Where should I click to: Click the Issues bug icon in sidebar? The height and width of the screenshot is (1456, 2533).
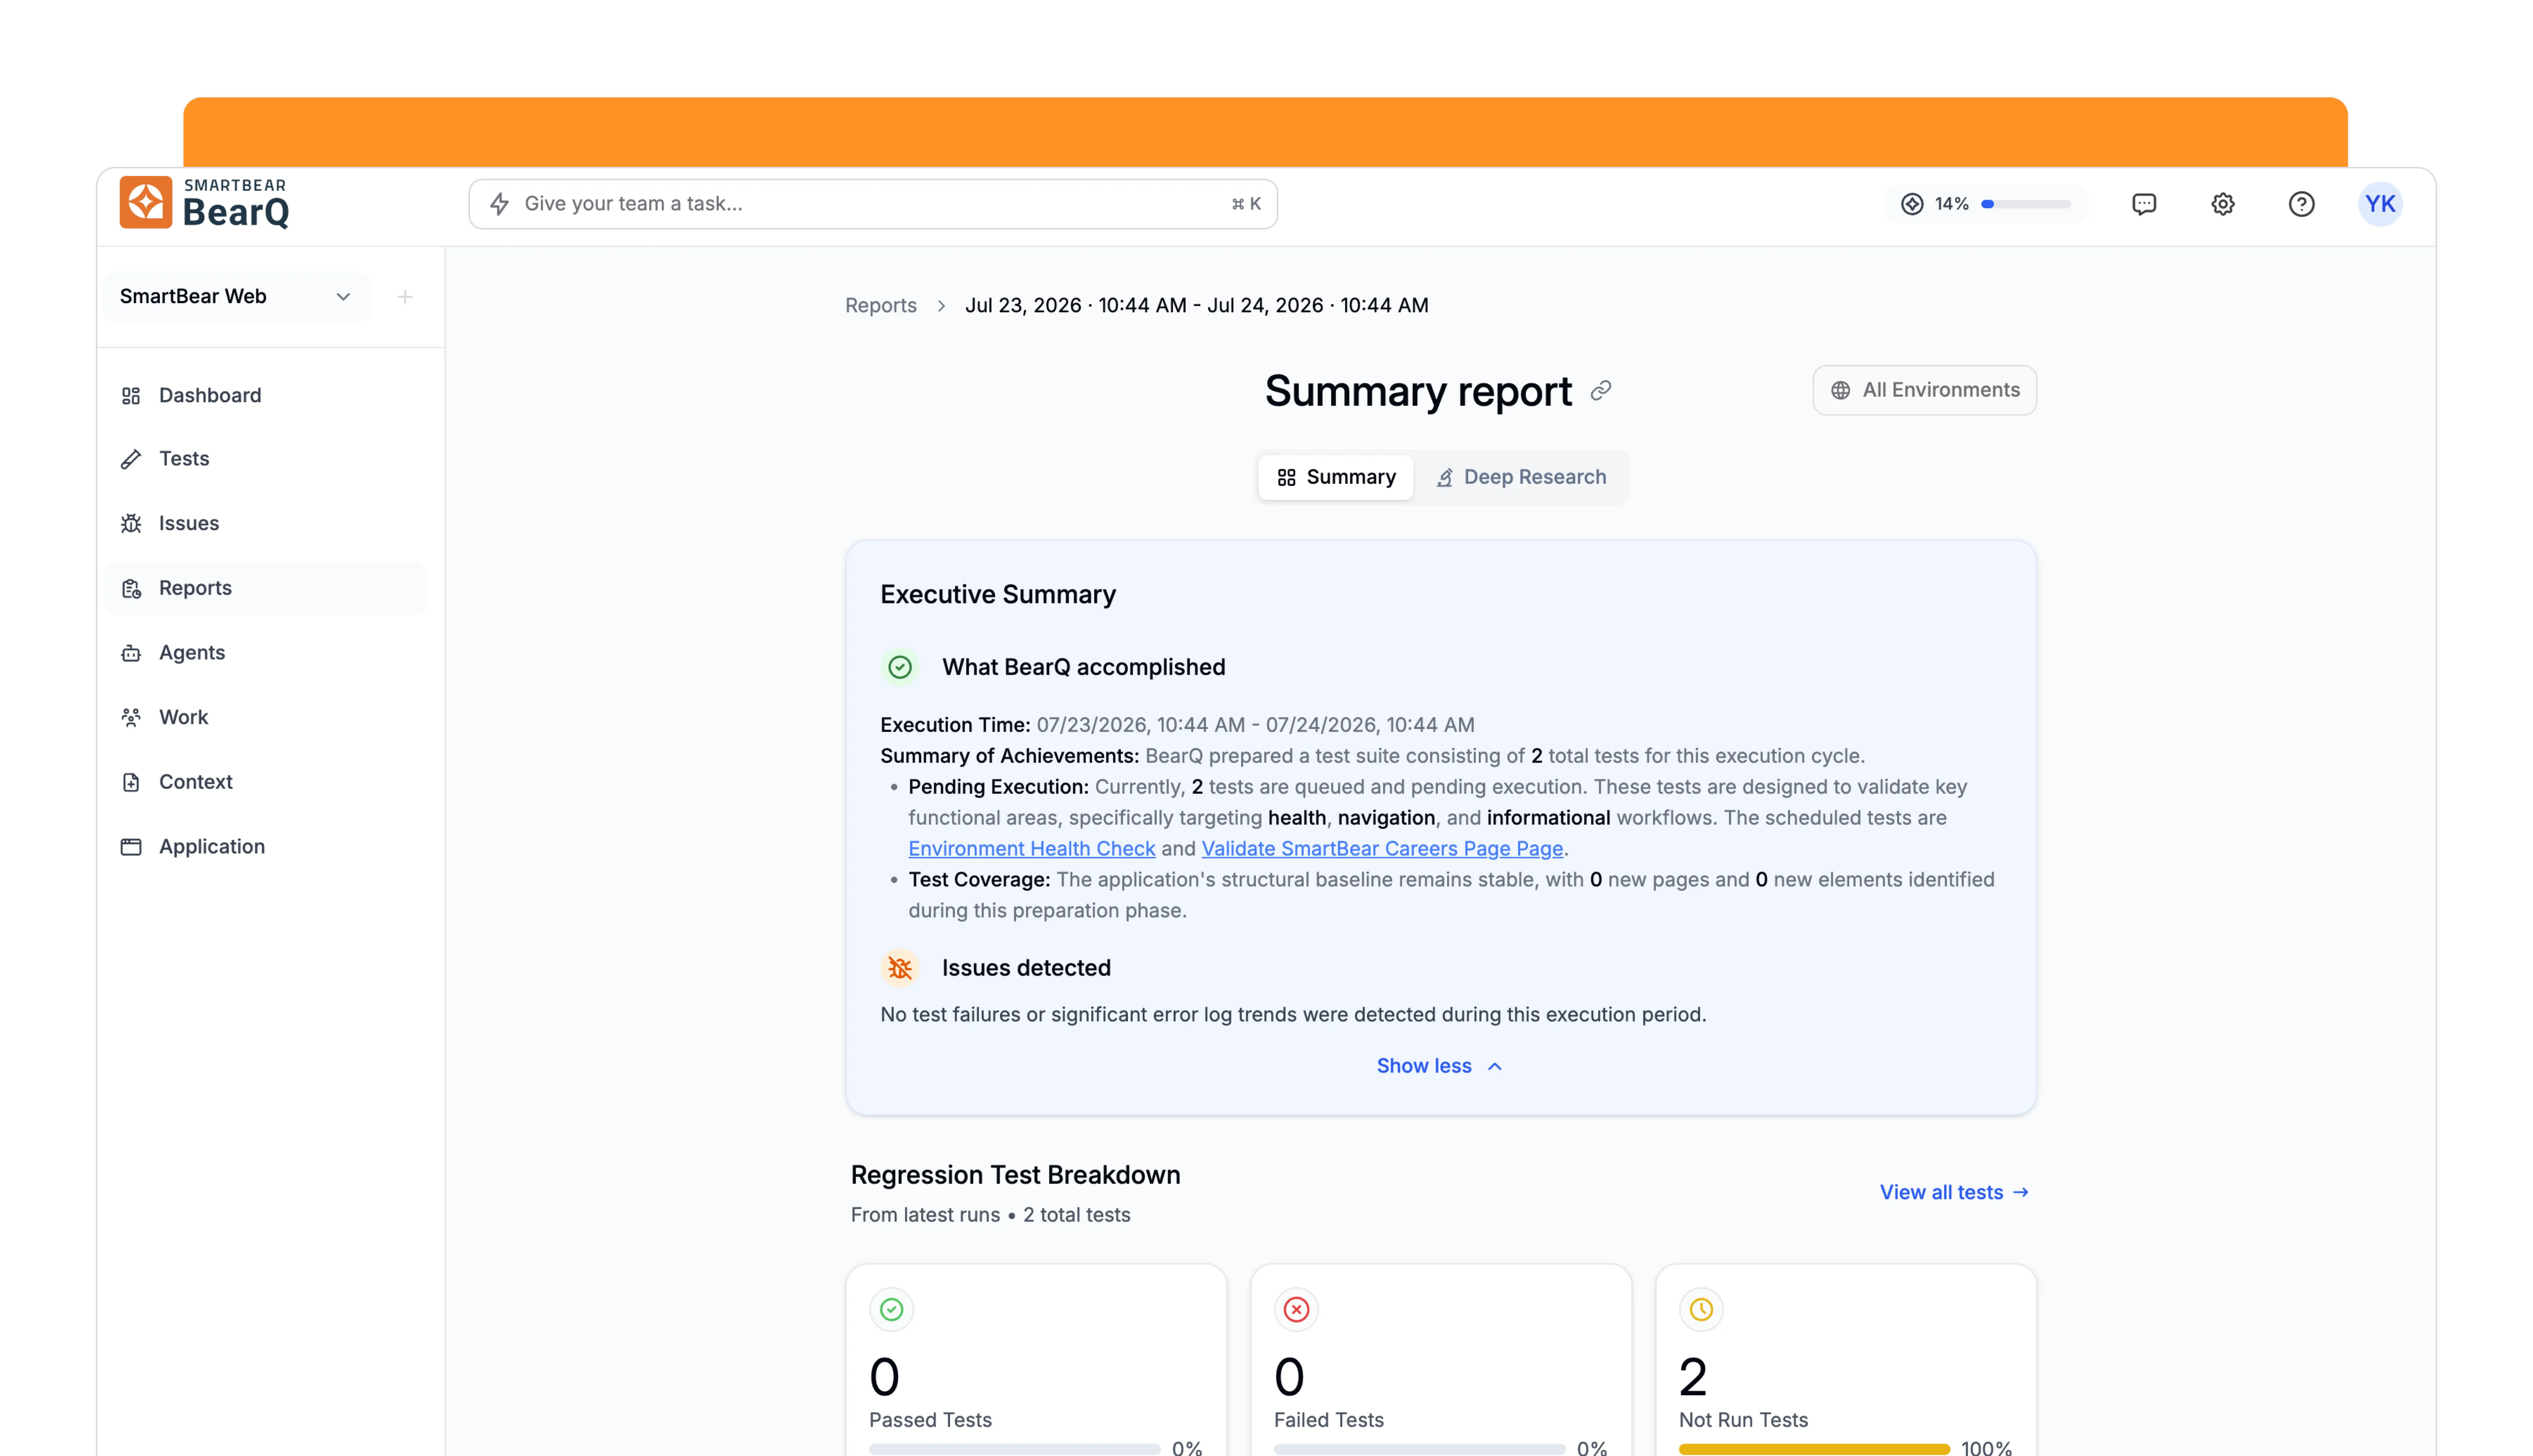(131, 524)
